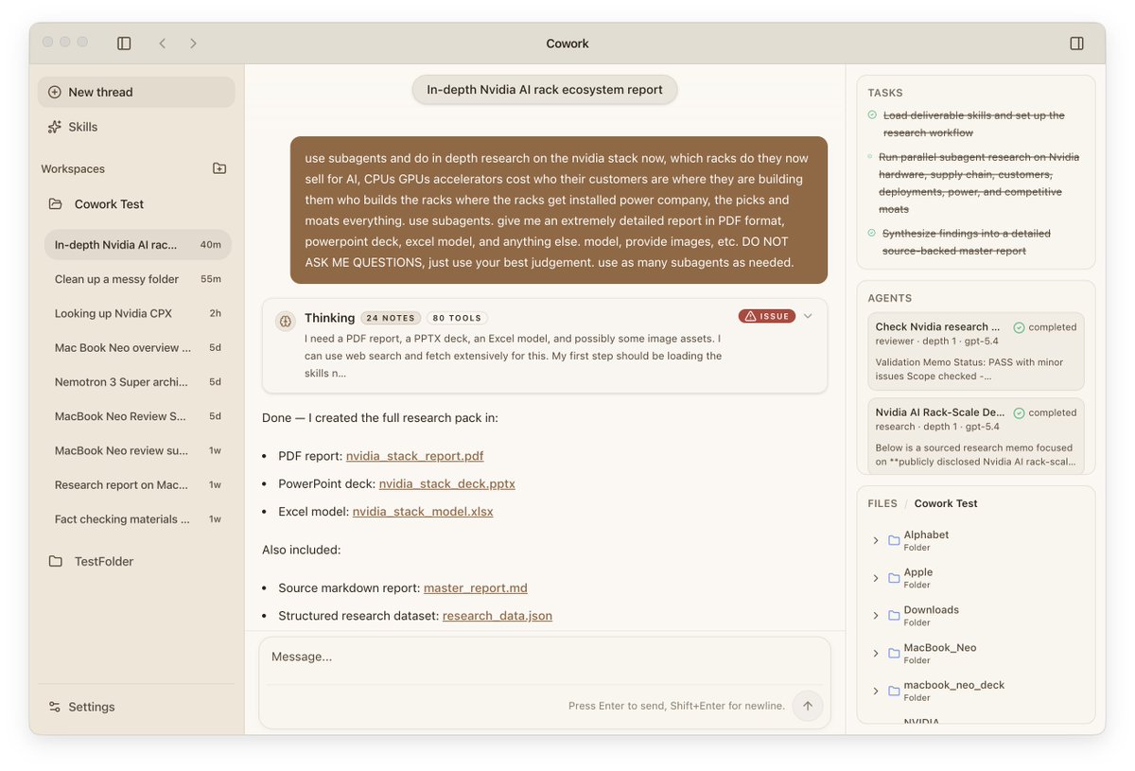Open the Nvidia AI Rack-Scale De... agent card
This screenshot has width=1135, height=771.
(x=976, y=434)
